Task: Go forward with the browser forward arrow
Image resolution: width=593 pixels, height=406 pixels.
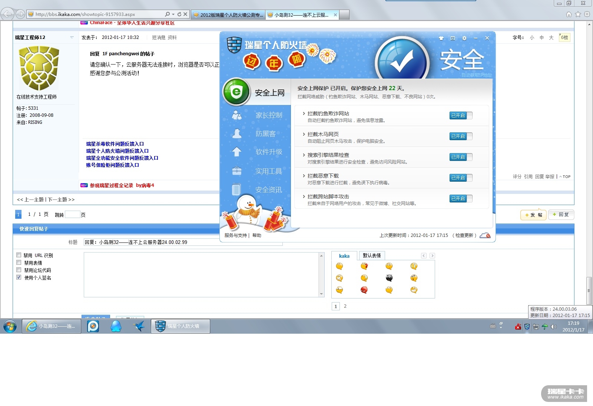Action: [x=20, y=14]
